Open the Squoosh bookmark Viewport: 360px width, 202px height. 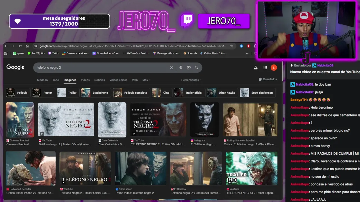[190, 53]
